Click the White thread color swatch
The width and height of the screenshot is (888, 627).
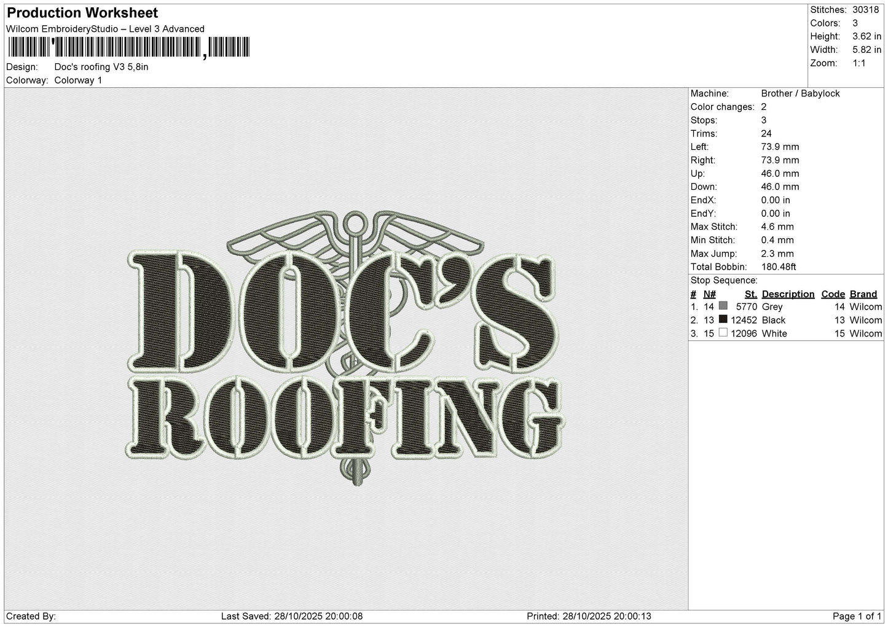click(723, 333)
